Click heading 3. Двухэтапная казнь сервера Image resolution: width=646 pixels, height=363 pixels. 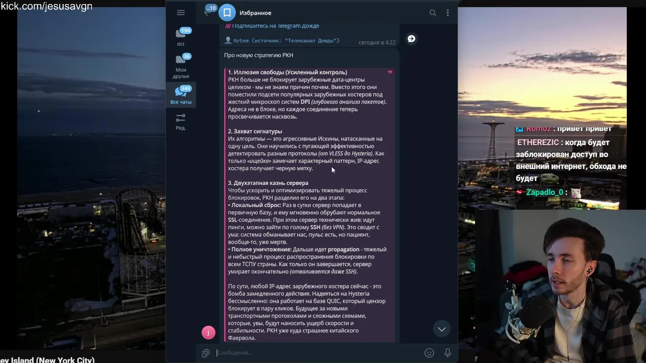point(268,183)
